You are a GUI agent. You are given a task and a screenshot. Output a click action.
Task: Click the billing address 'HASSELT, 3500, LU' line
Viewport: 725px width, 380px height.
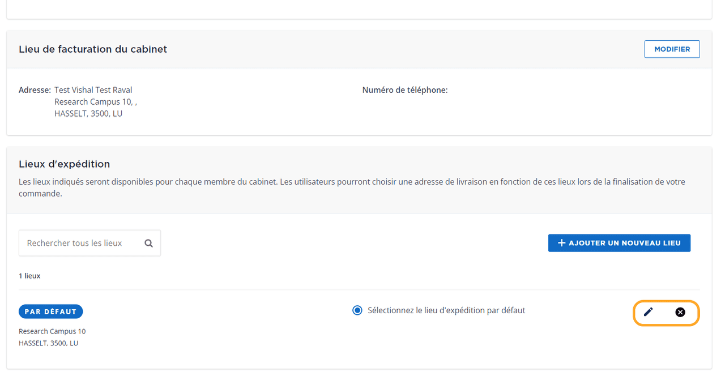tap(88, 114)
